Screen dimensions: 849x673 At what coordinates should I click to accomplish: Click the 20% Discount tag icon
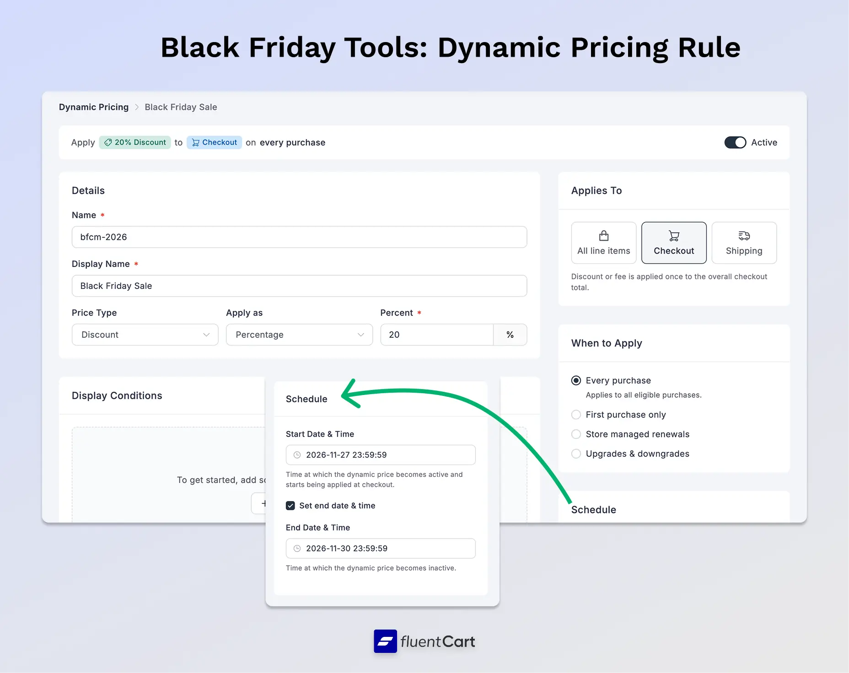pos(108,143)
